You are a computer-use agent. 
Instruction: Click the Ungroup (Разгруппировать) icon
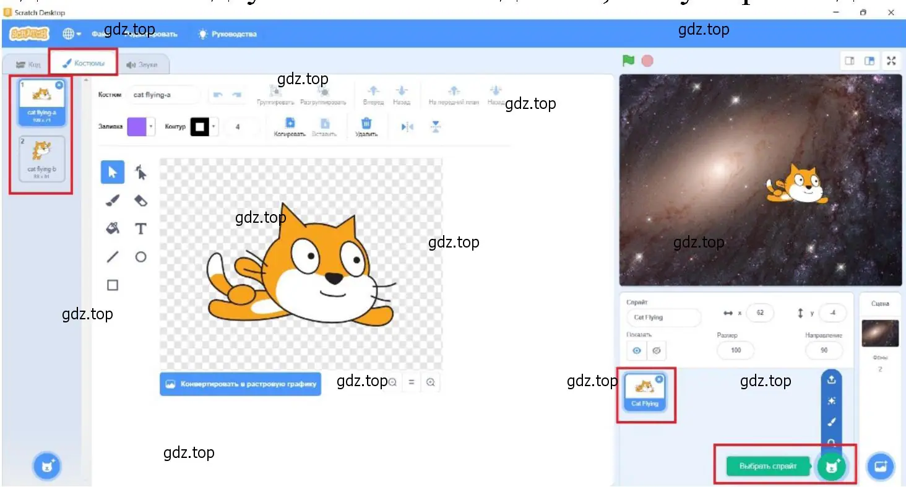point(323,91)
